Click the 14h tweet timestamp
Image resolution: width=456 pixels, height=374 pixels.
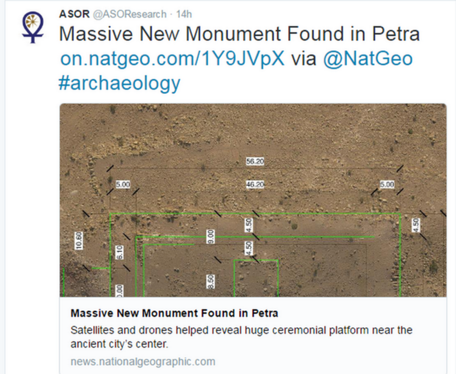click(184, 14)
